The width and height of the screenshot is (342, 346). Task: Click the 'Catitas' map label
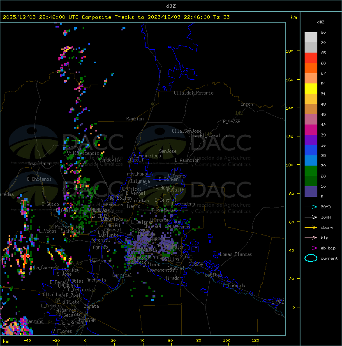point(213,275)
